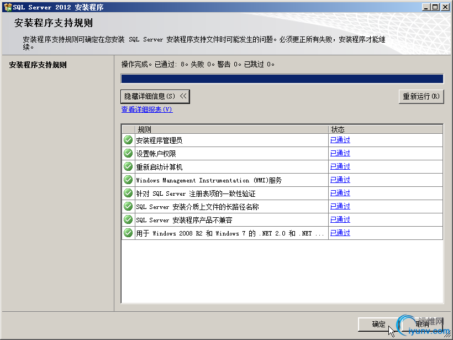The image size is (453, 340).
Task: Select Windows Management Instrumentation (WMI)服务 rule text
Action: point(209,180)
